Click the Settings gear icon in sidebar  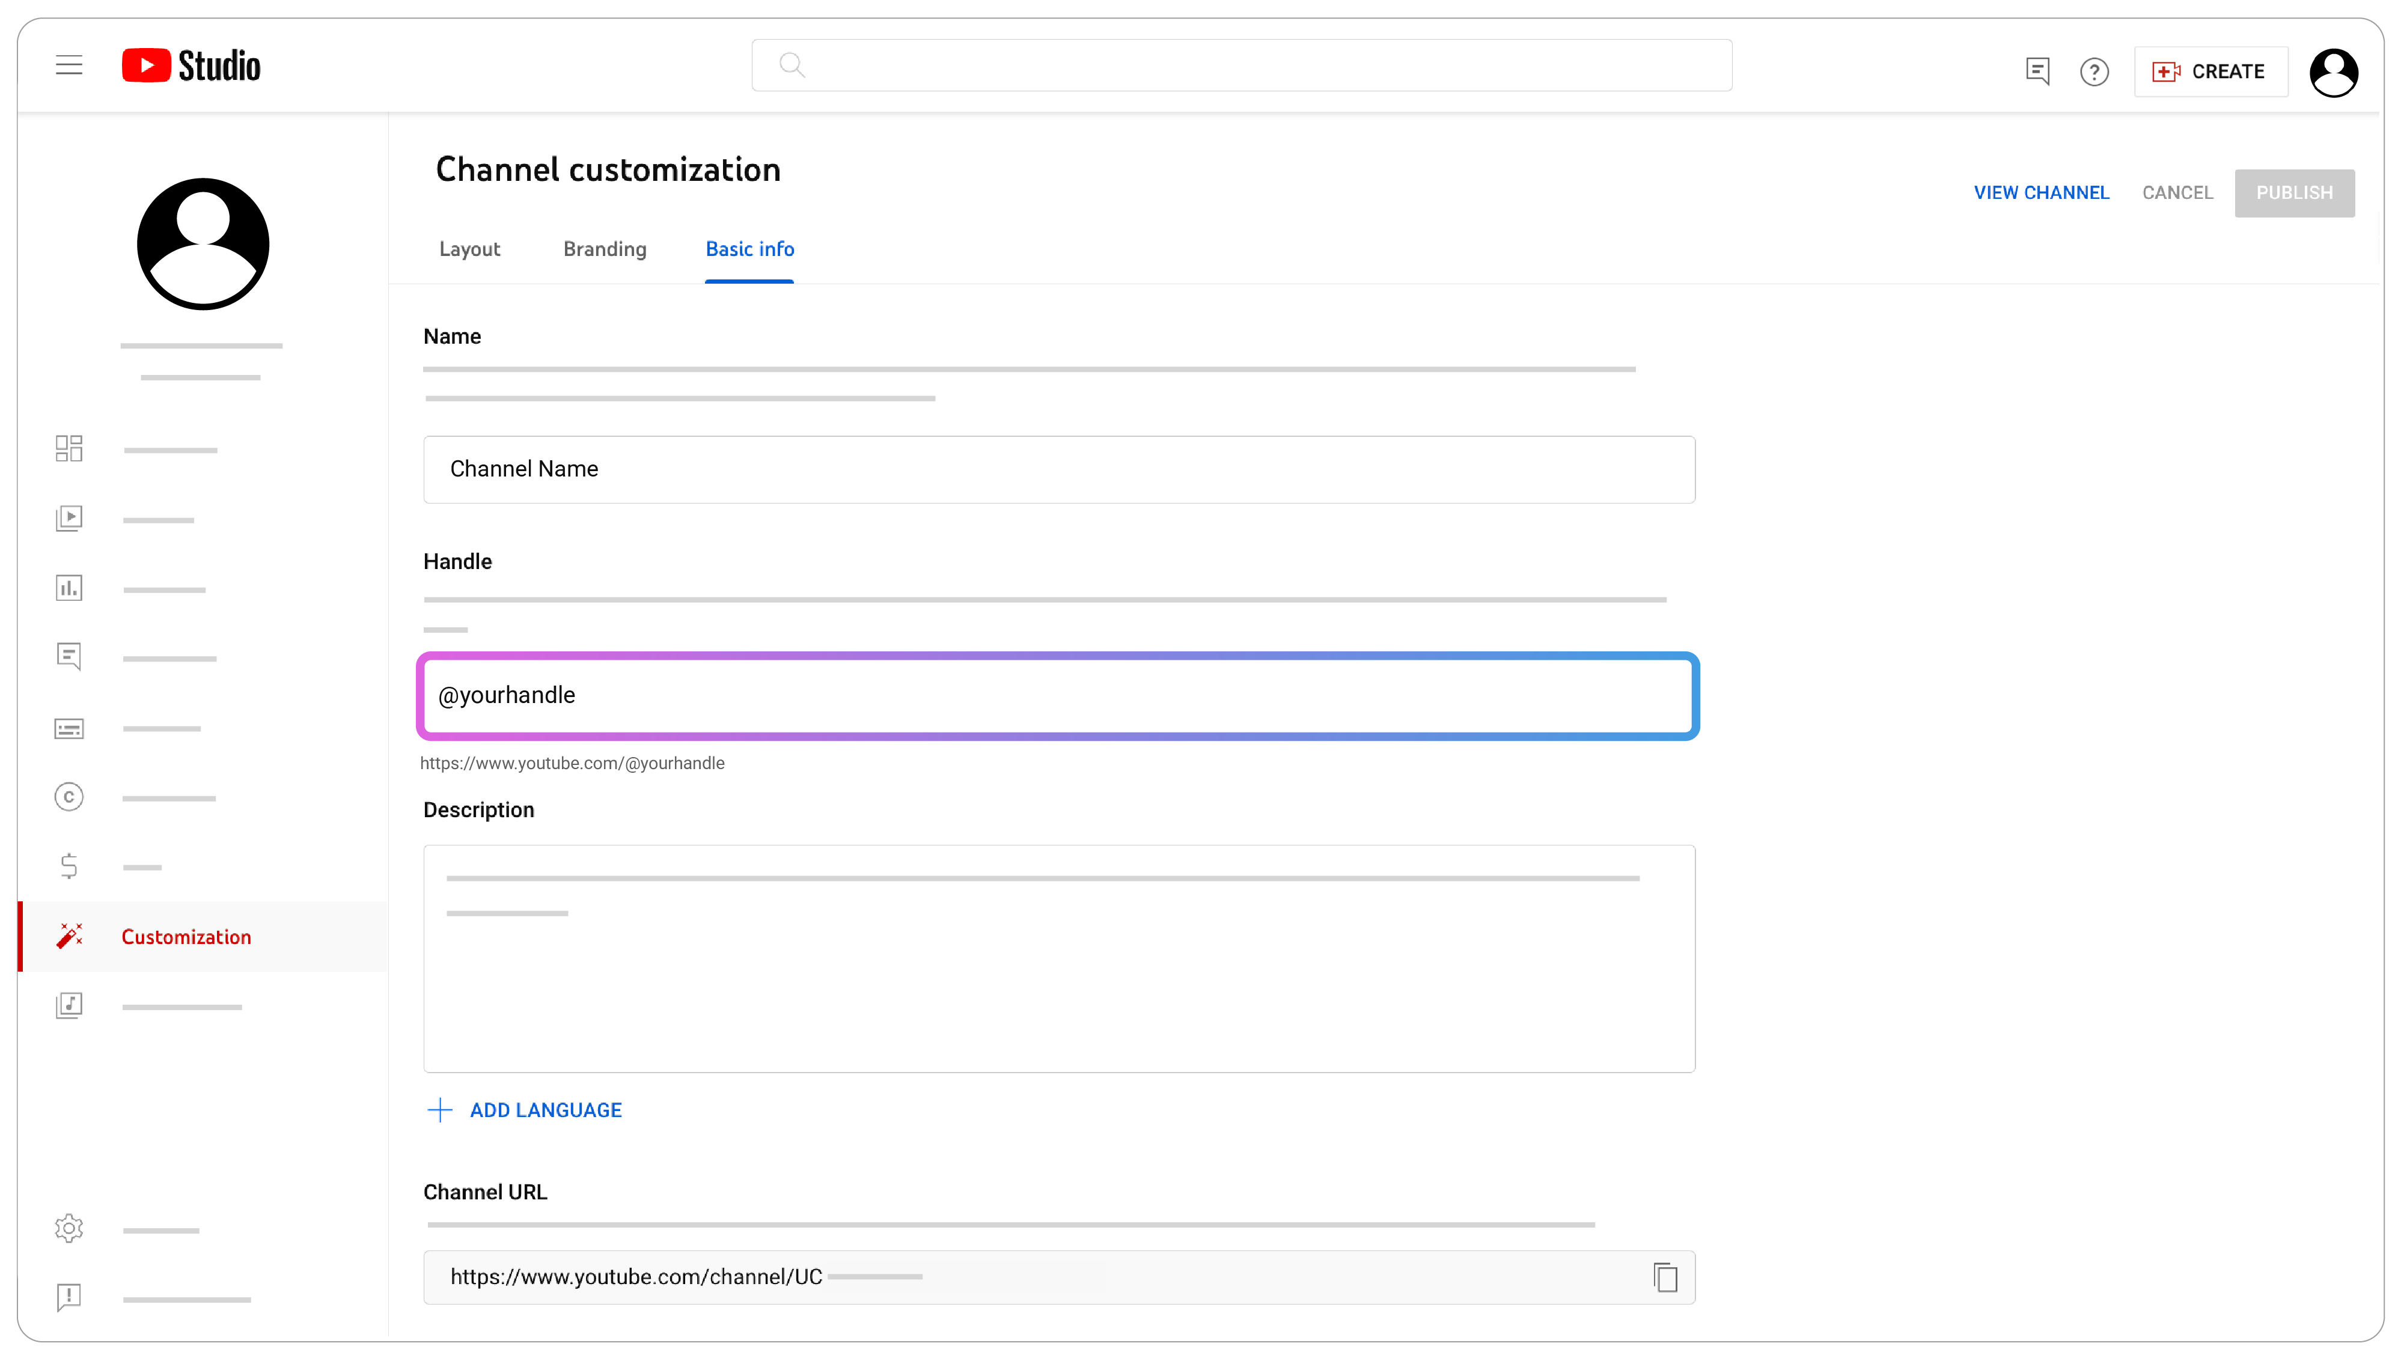coord(69,1226)
